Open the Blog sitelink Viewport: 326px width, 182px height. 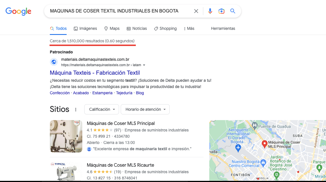click(140, 93)
